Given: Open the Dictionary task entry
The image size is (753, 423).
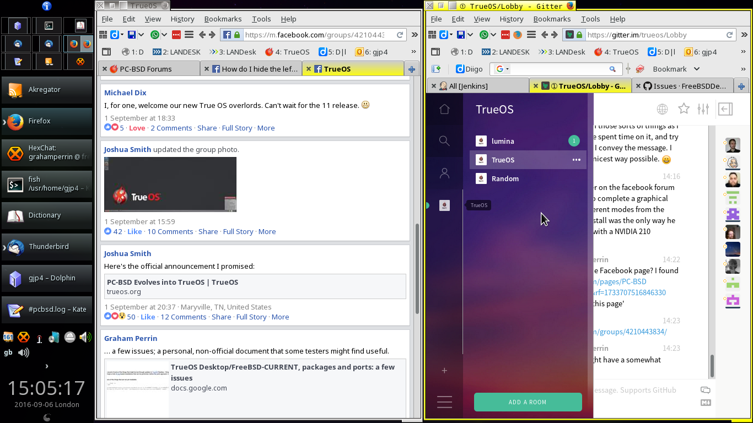Looking at the screenshot, I should tap(47, 215).
